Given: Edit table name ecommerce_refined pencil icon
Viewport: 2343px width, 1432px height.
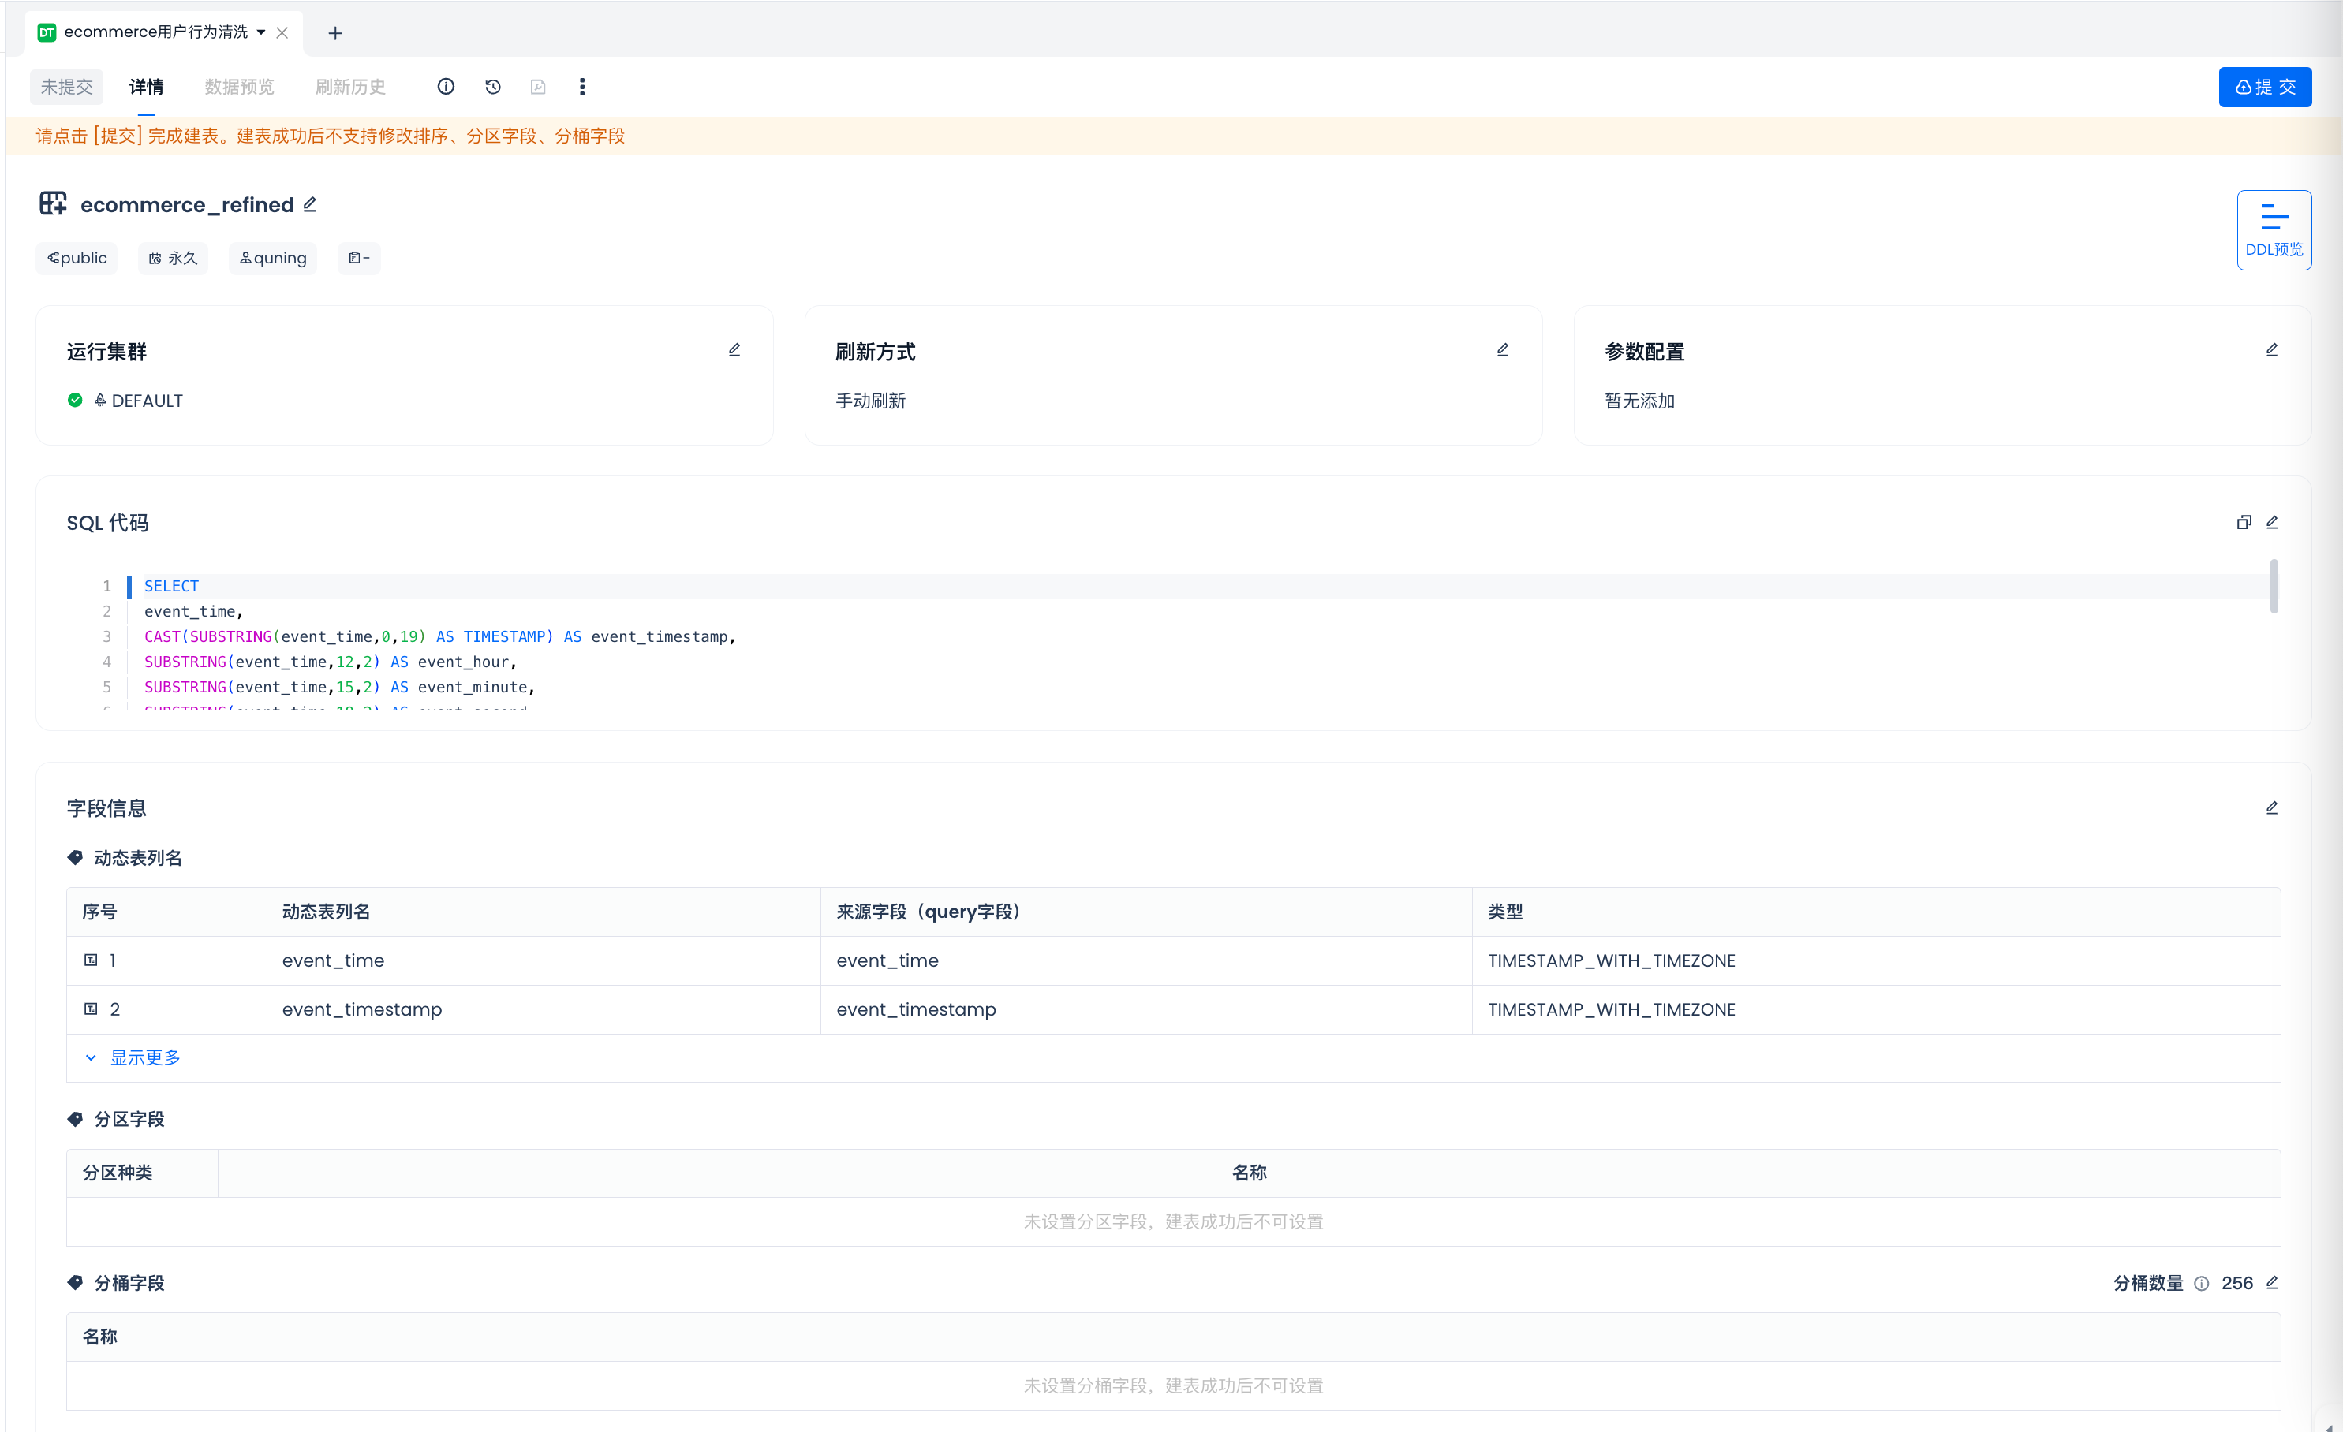Looking at the screenshot, I should (x=310, y=204).
